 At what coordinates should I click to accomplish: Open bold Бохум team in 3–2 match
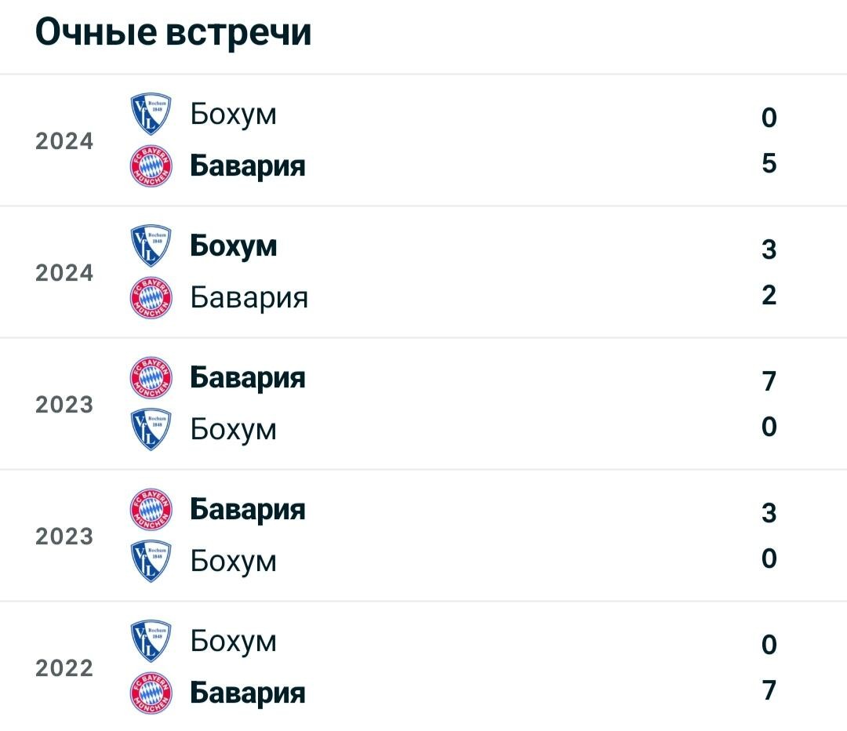click(x=234, y=245)
